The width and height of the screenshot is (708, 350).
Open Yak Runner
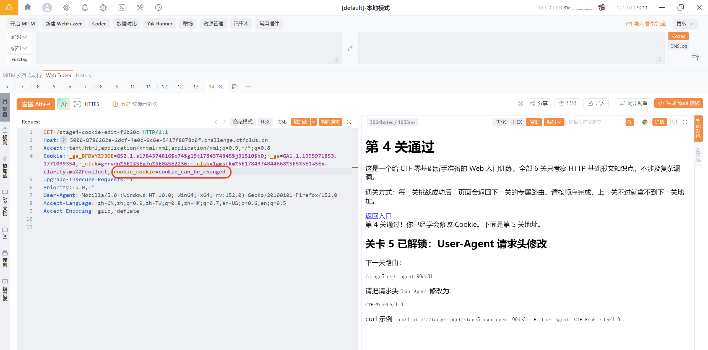(160, 24)
